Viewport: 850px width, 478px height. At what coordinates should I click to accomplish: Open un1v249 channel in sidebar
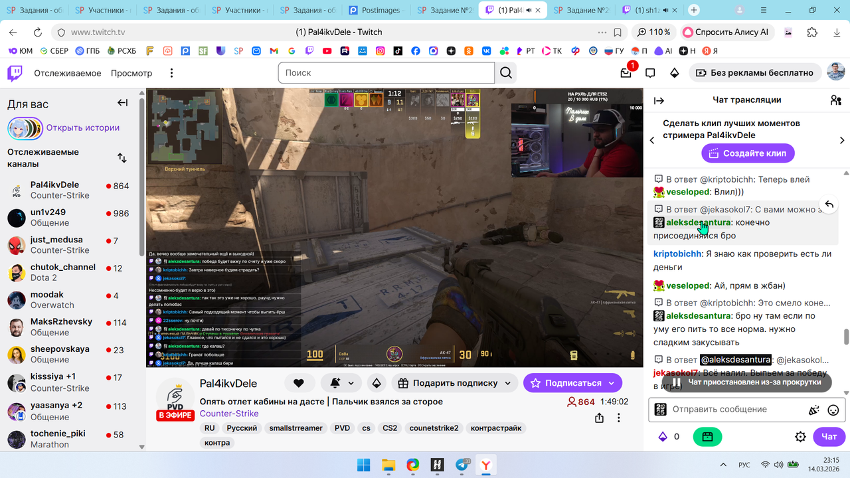pyautogui.click(x=70, y=218)
